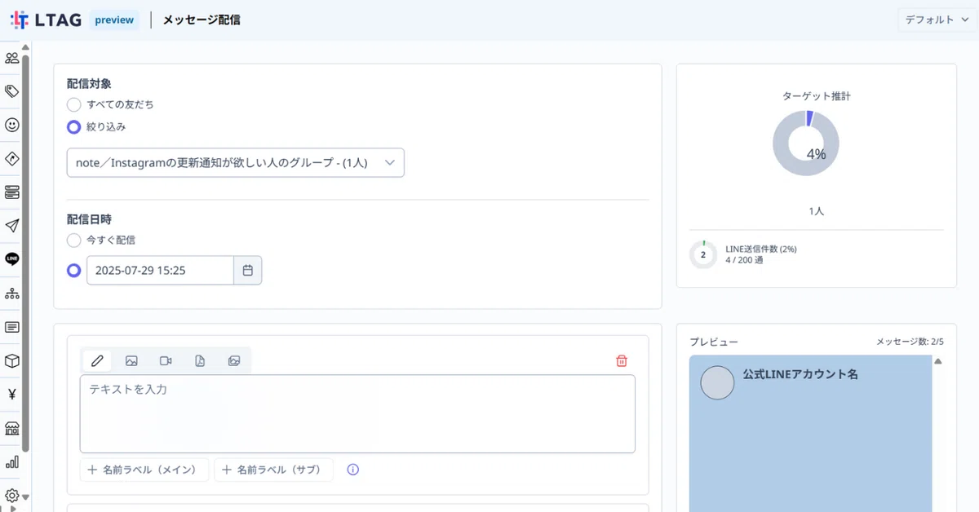This screenshot has width=979, height=512.
Task: Select the 絞り込み radio button
Action: pos(74,127)
